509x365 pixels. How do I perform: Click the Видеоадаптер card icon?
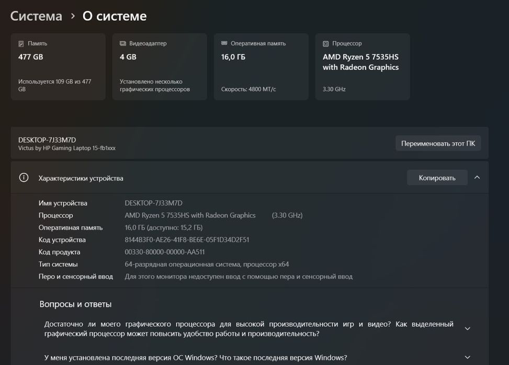tap(123, 44)
